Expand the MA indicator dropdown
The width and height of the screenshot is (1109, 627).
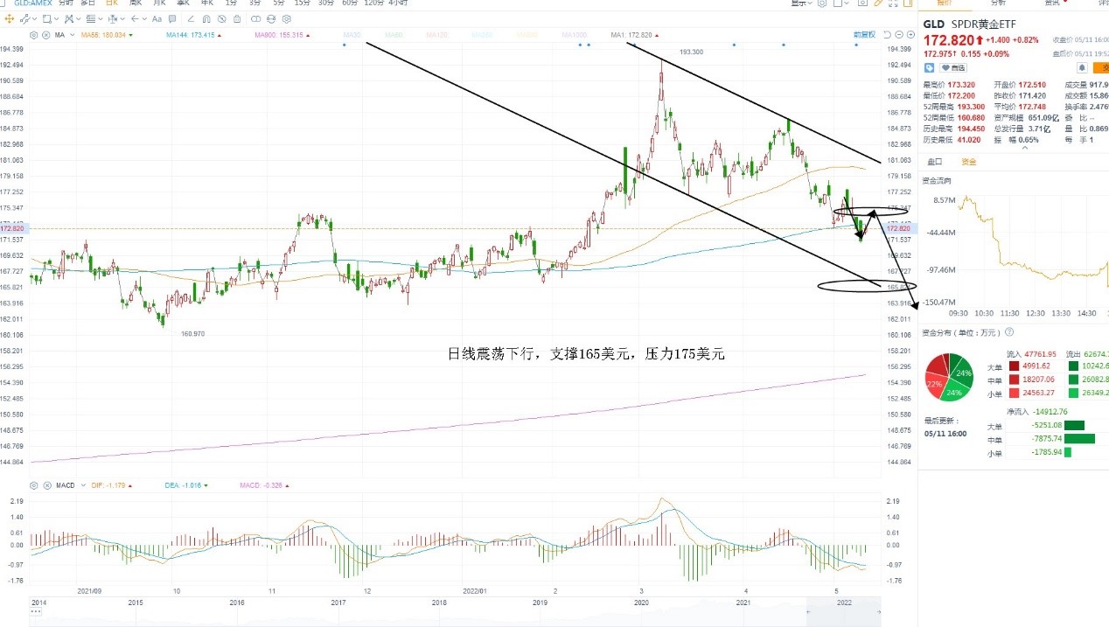coord(73,35)
